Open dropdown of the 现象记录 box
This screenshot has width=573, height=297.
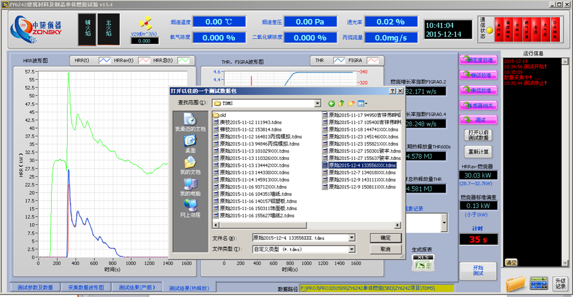tap(444, 222)
